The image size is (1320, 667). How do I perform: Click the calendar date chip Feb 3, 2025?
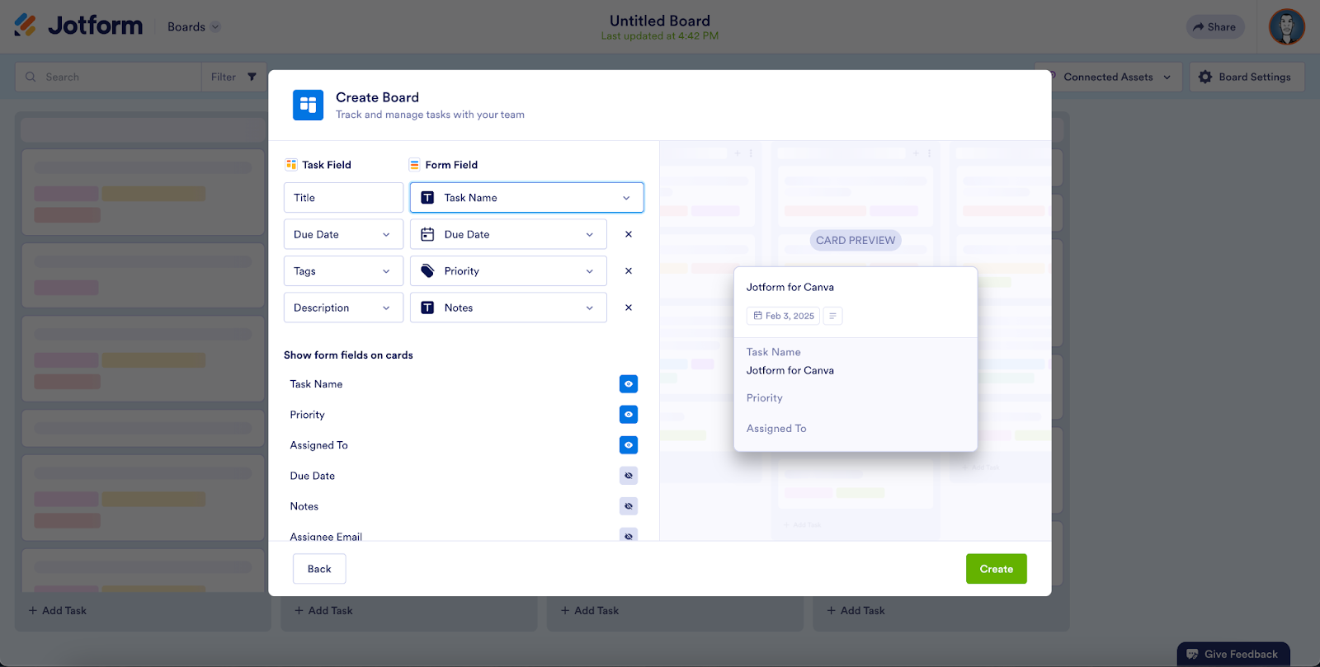coord(783,316)
